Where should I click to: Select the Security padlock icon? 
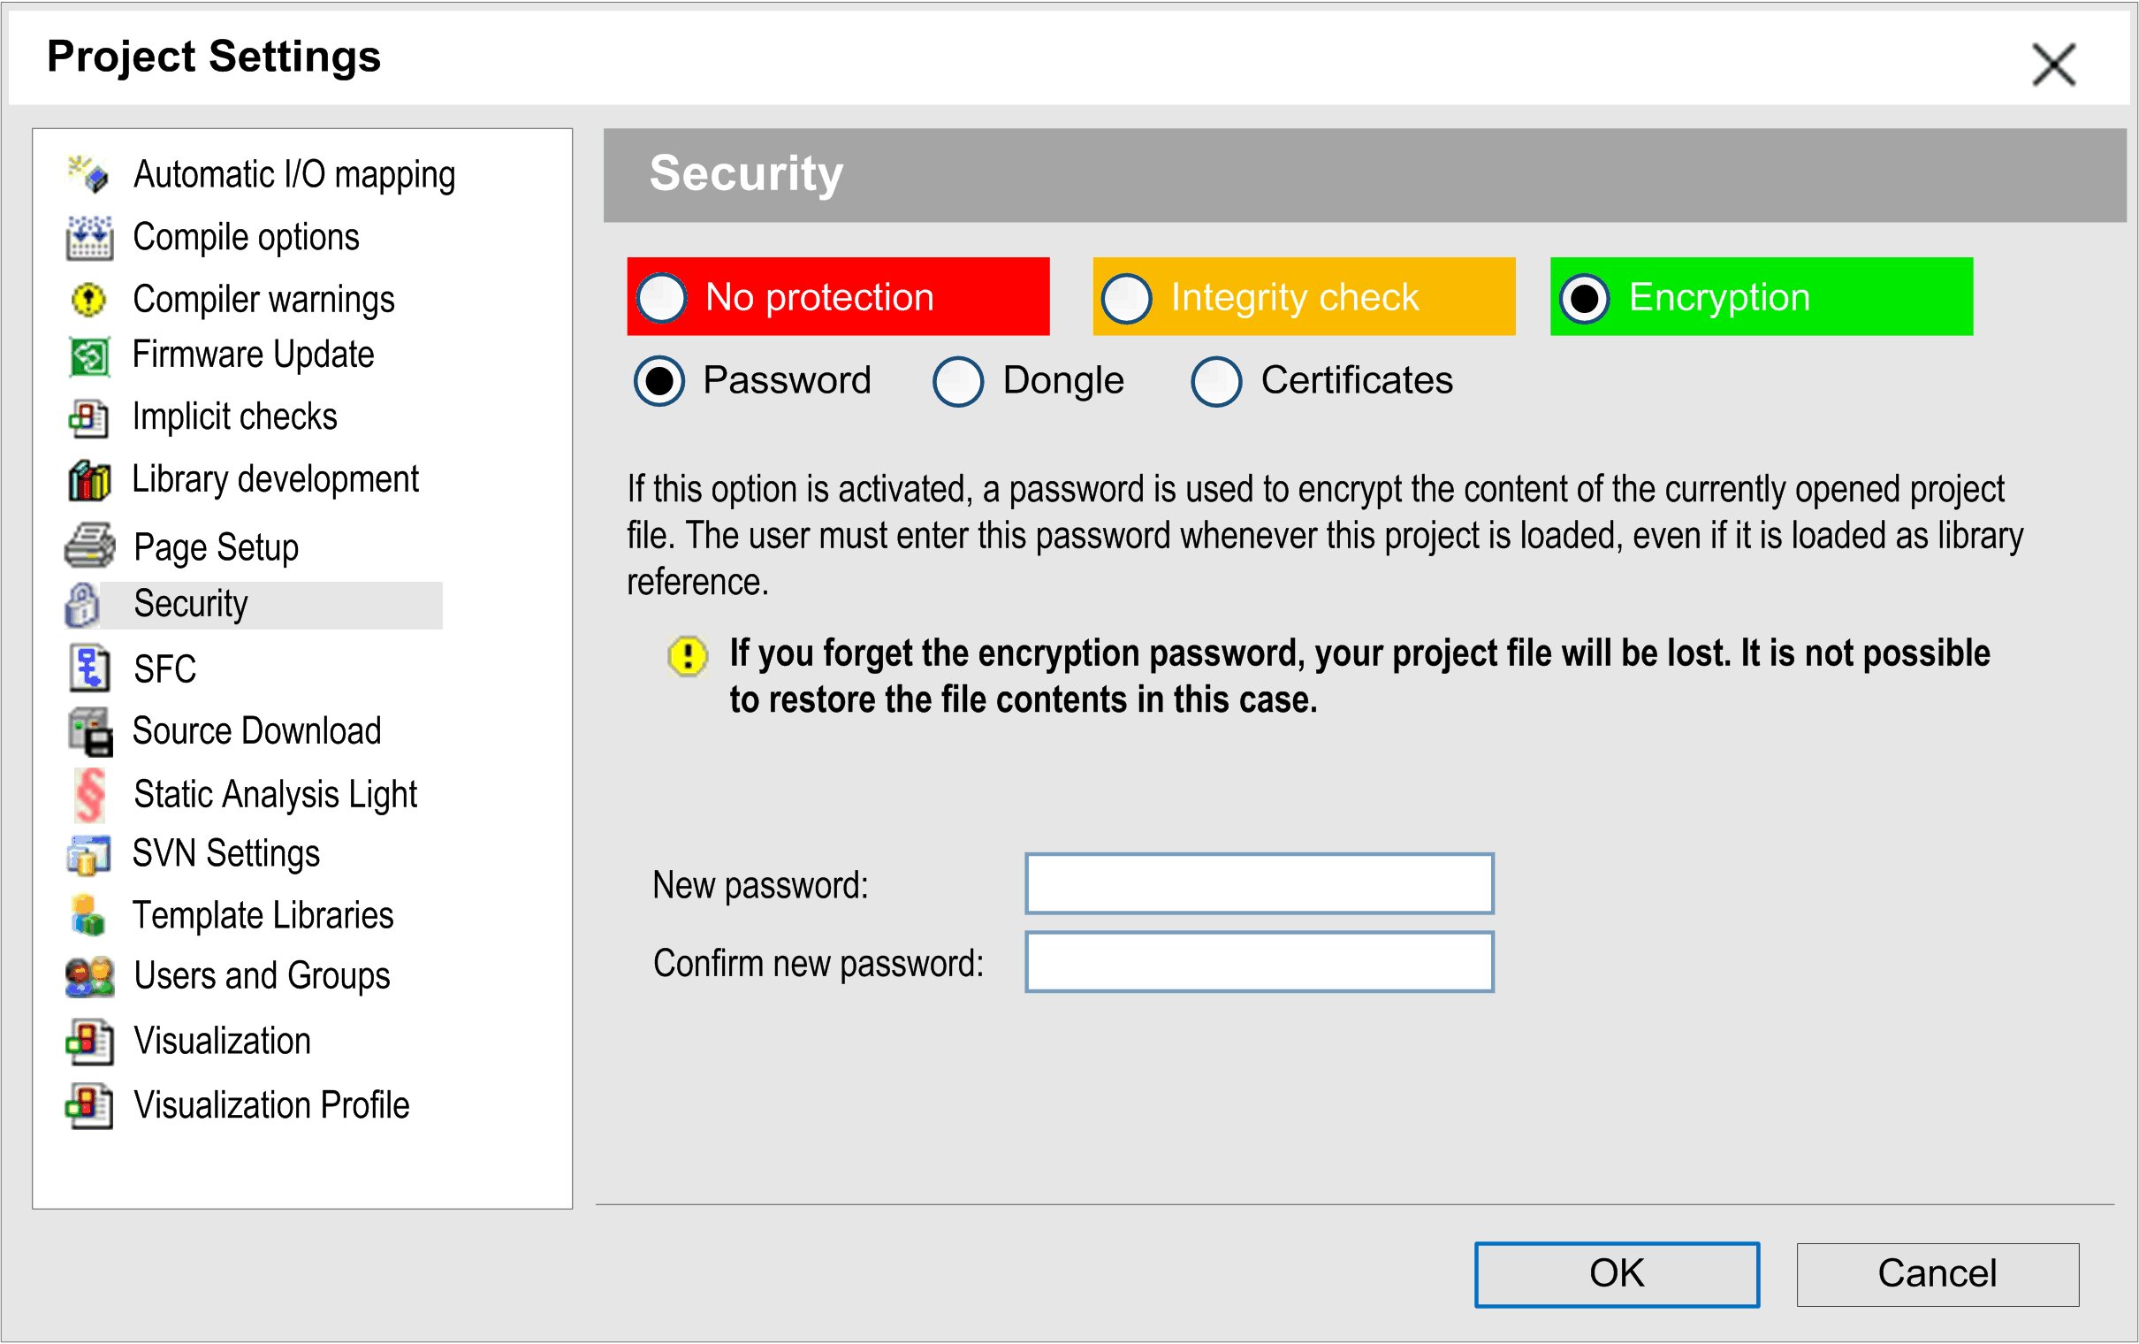82,605
